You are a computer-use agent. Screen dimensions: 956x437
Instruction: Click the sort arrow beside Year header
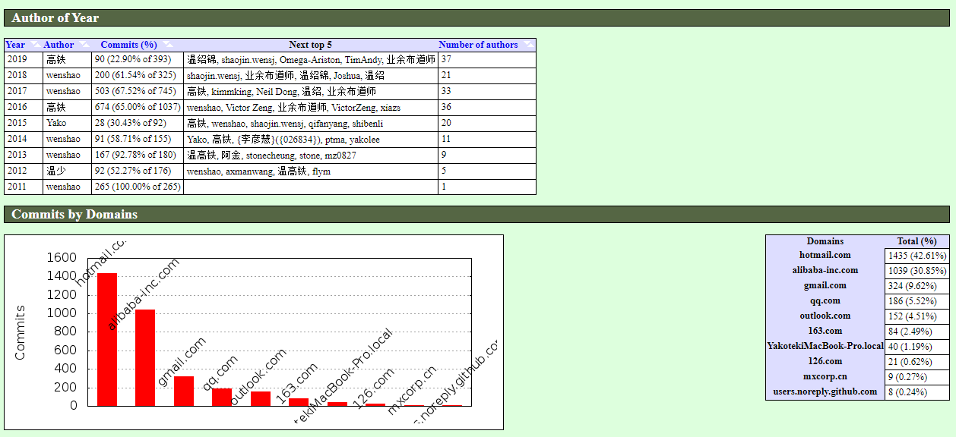point(35,46)
